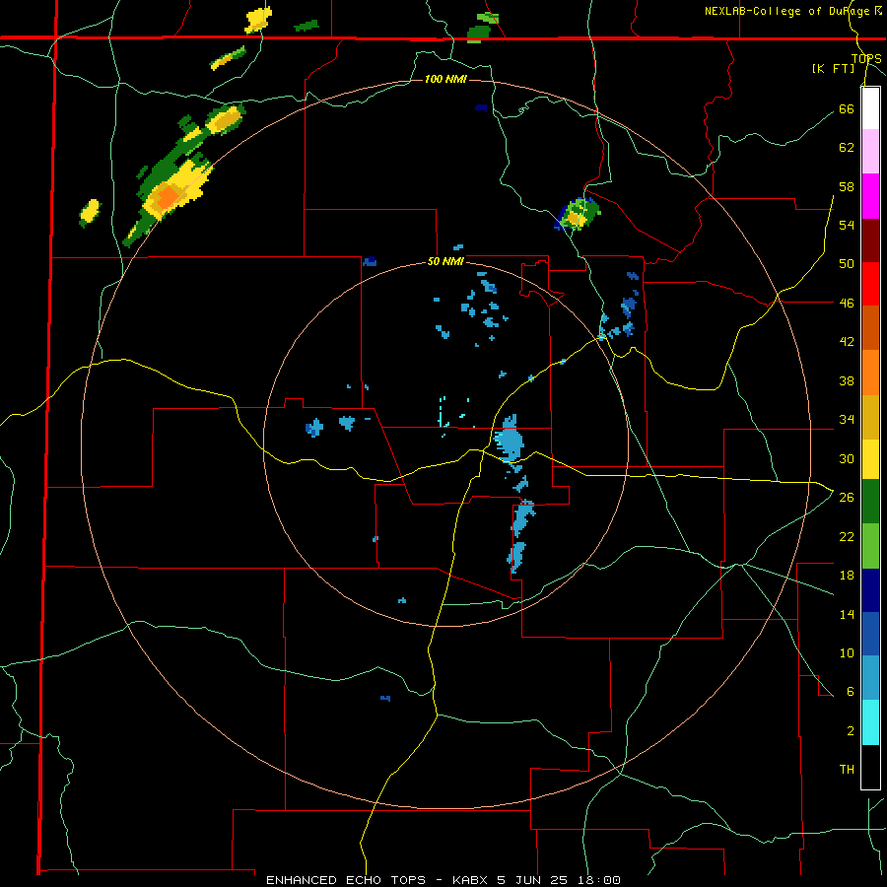Click the legend value "54"
887x887 pixels.
point(847,225)
